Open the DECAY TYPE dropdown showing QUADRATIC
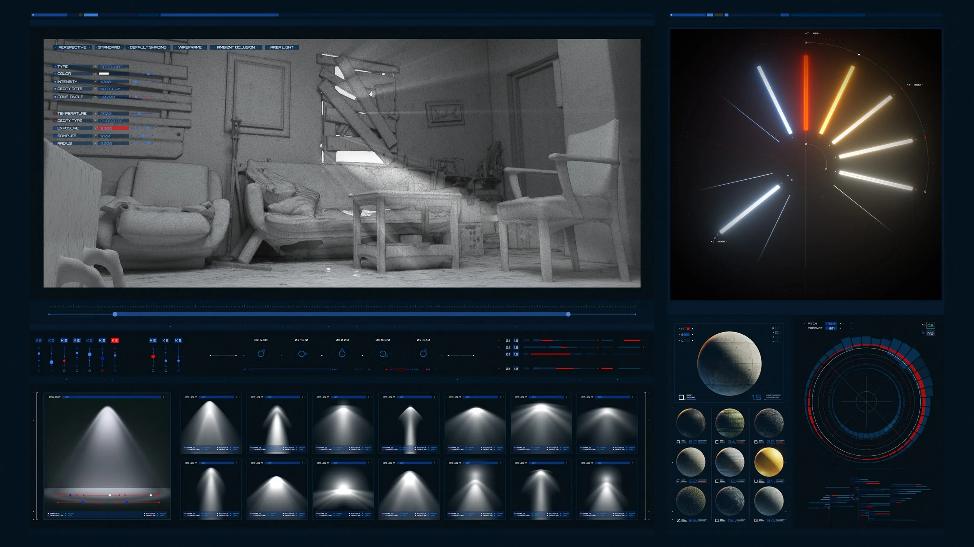The height and width of the screenshot is (547, 974). point(113,121)
